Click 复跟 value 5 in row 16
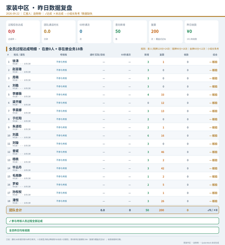 point(163,185)
